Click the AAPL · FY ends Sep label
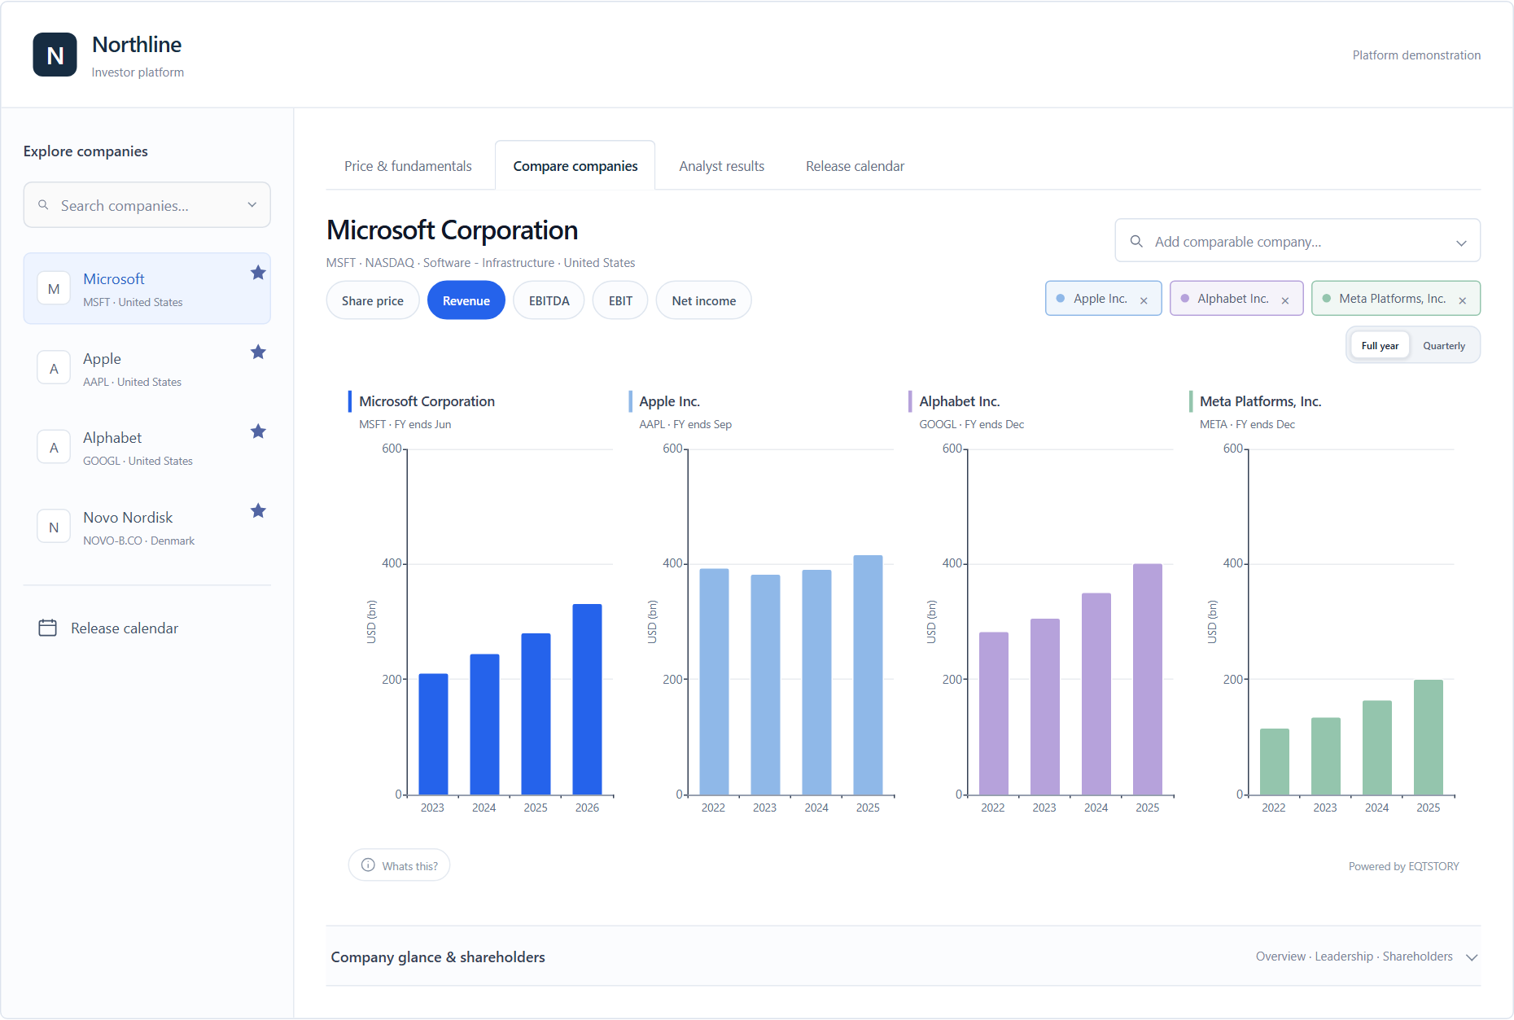 (x=685, y=424)
